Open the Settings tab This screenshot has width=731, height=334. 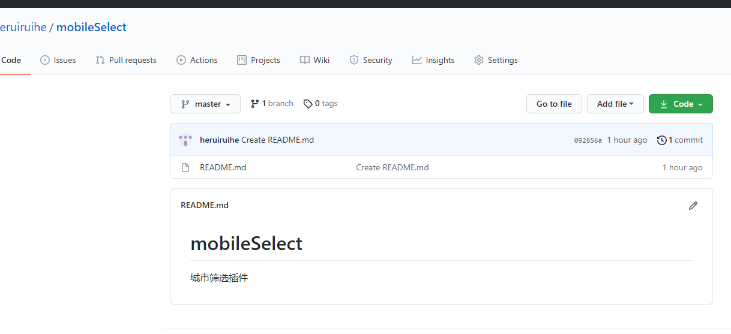(x=496, y=60)
